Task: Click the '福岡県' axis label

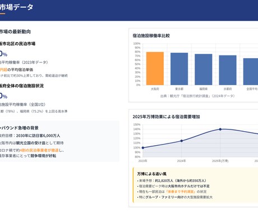Action: (204, 89)
